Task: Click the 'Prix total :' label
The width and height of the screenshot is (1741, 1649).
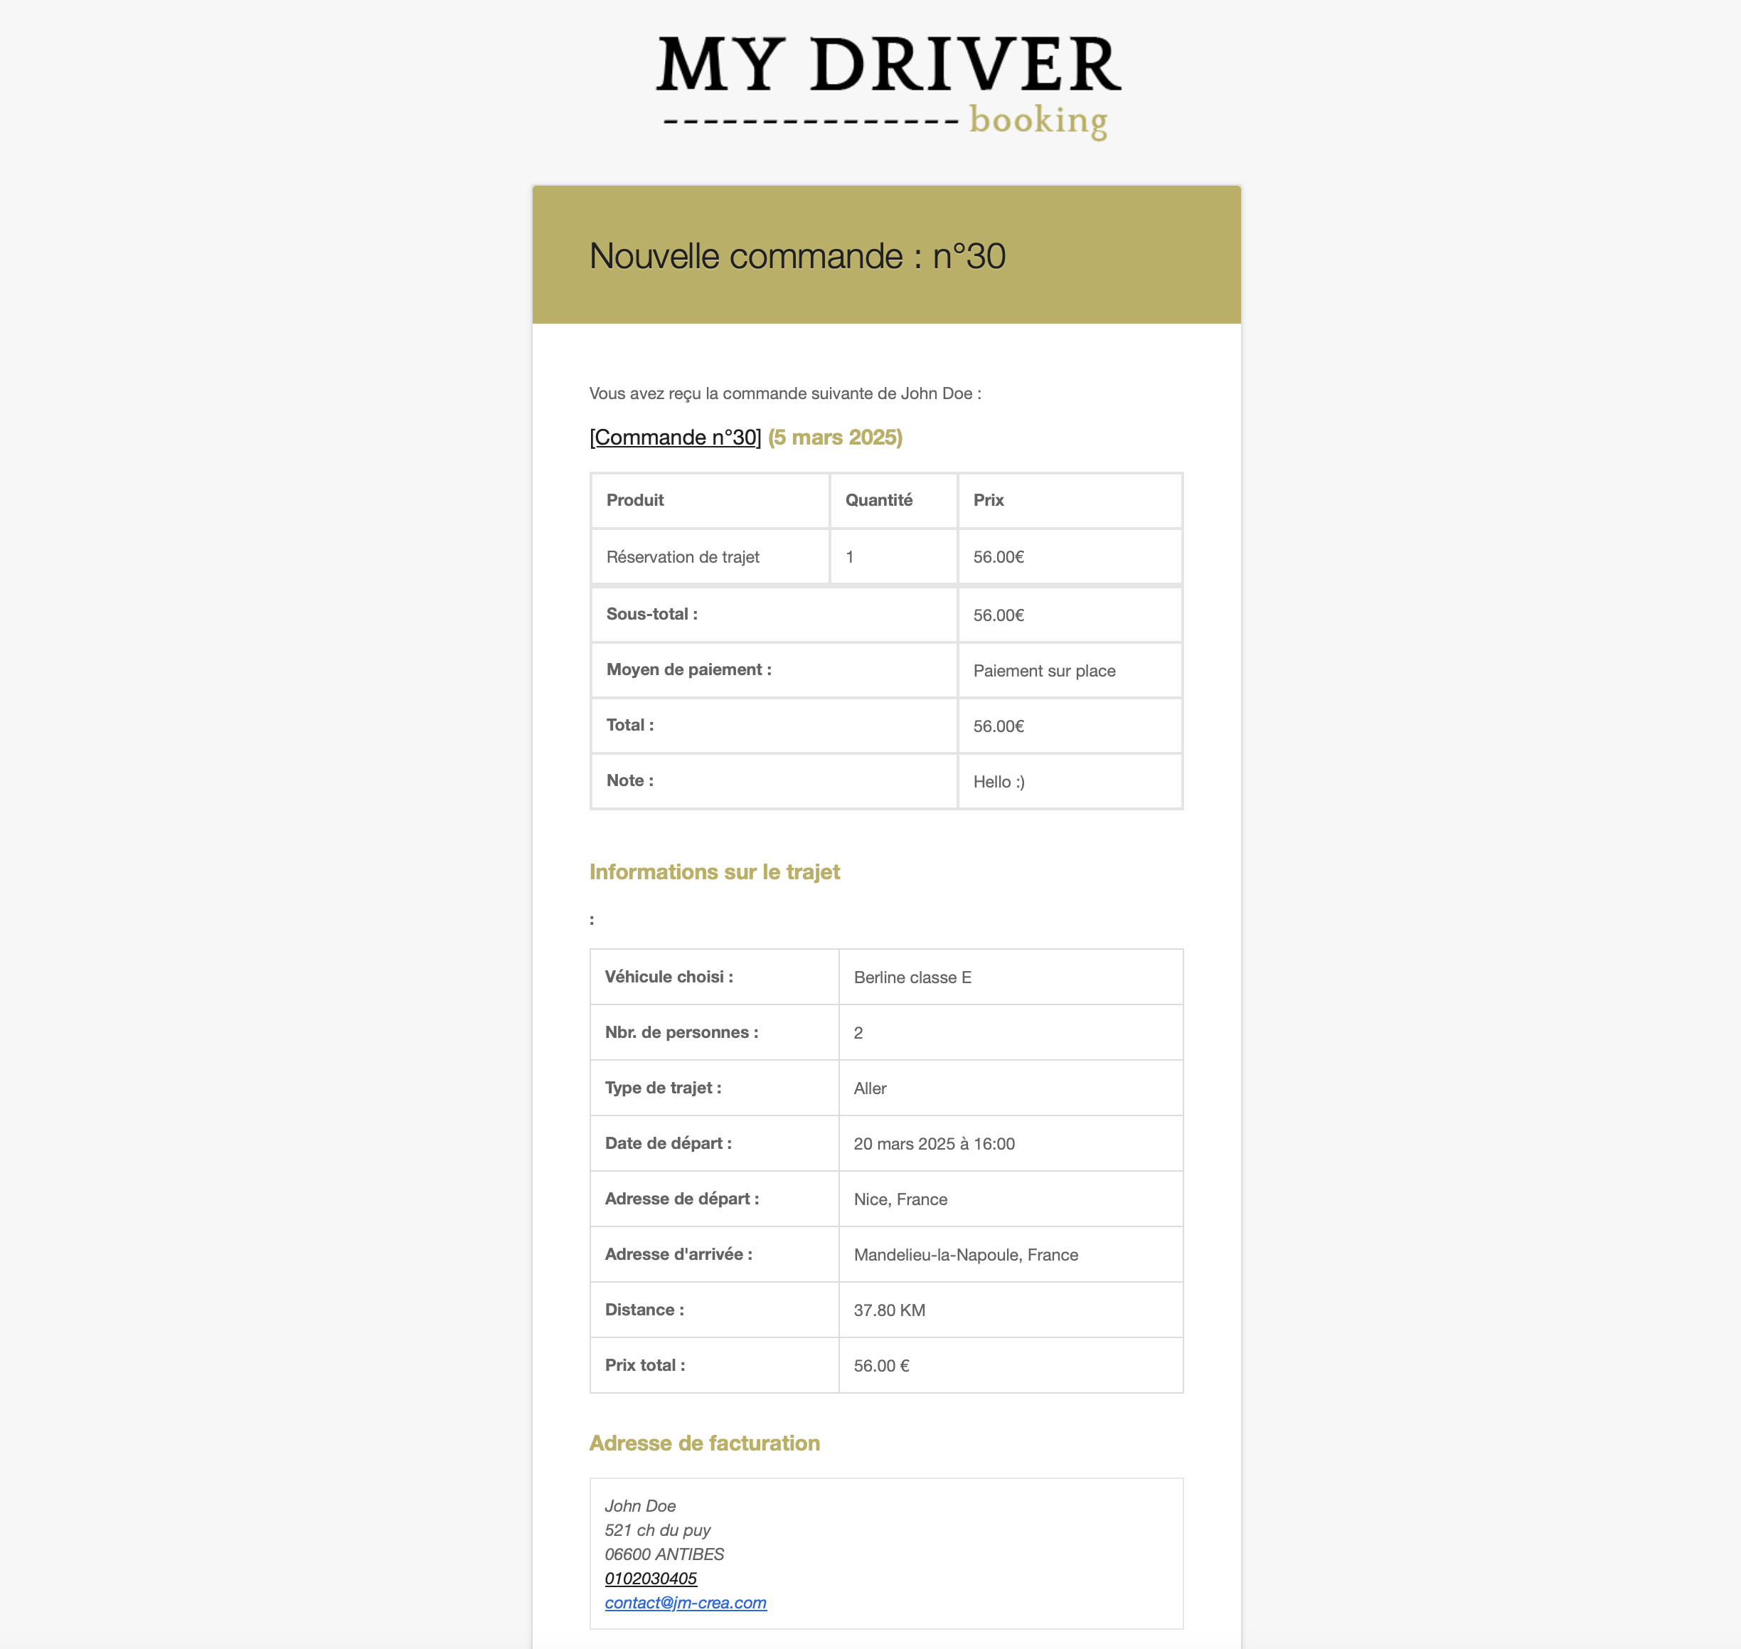Action: [x=645, y=1365]
